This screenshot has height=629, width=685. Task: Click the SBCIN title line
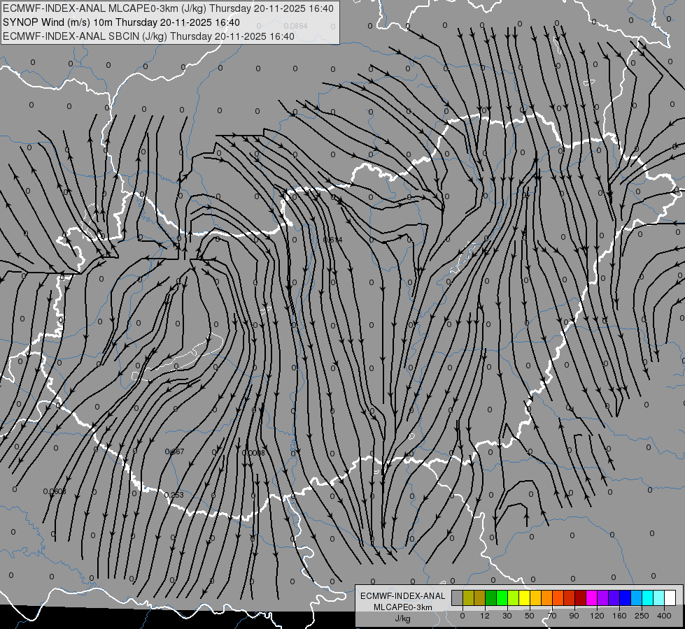coord(149,36)
